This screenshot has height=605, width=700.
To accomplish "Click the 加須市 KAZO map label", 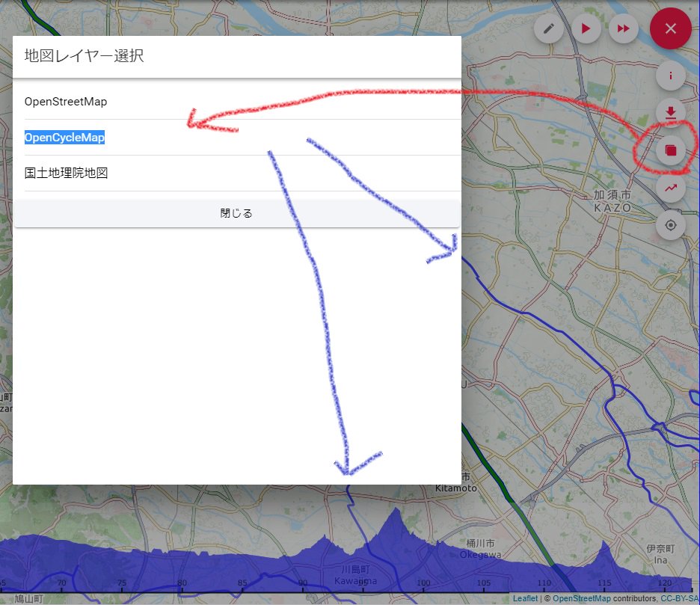I will click(612, 201).
